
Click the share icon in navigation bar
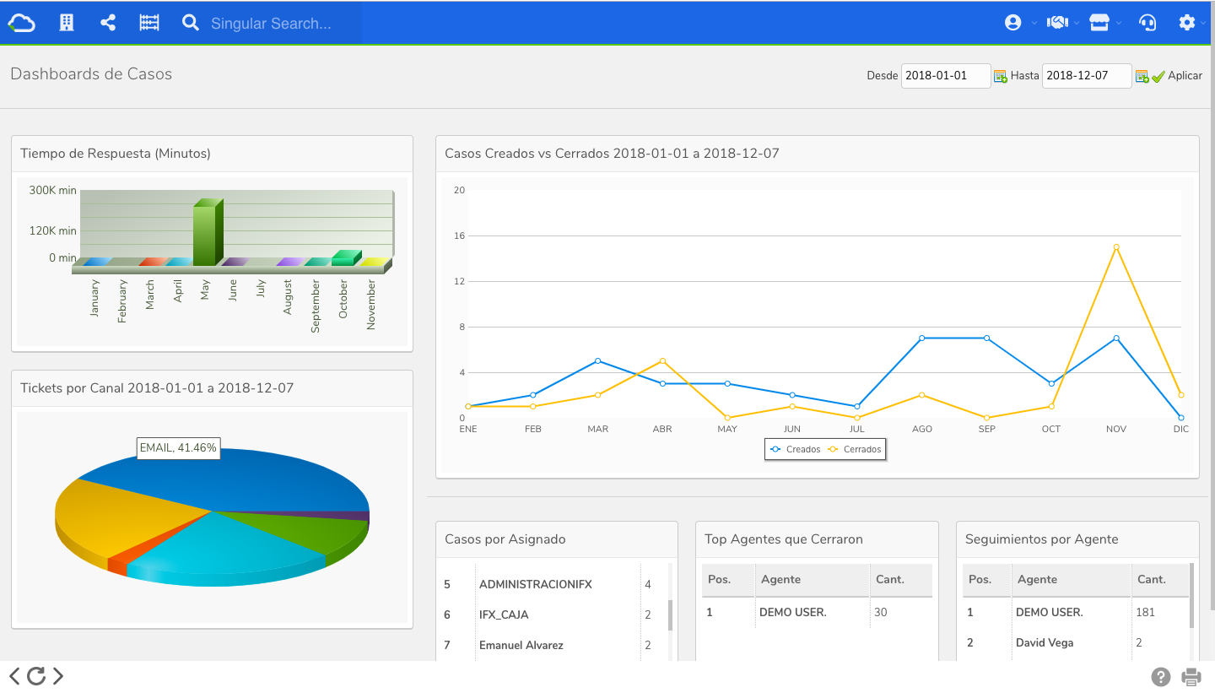point(108,23)
